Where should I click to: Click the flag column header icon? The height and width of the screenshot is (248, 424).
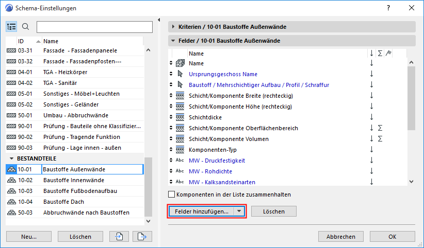point(388,53)
